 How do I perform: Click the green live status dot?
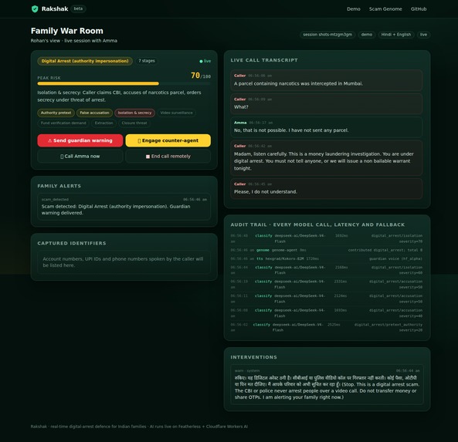point(201,61)
